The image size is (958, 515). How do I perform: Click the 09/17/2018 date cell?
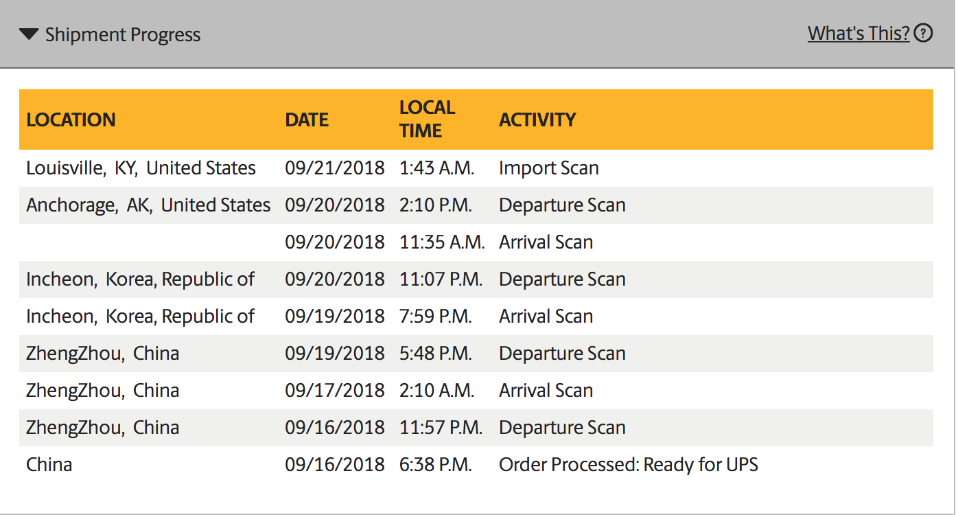pyautogui.click(x=334, y=391)
